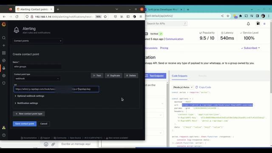Open Pricing tab on RapidAPI
The height and width of the screenshot is (153, 272).
point(164,48)
